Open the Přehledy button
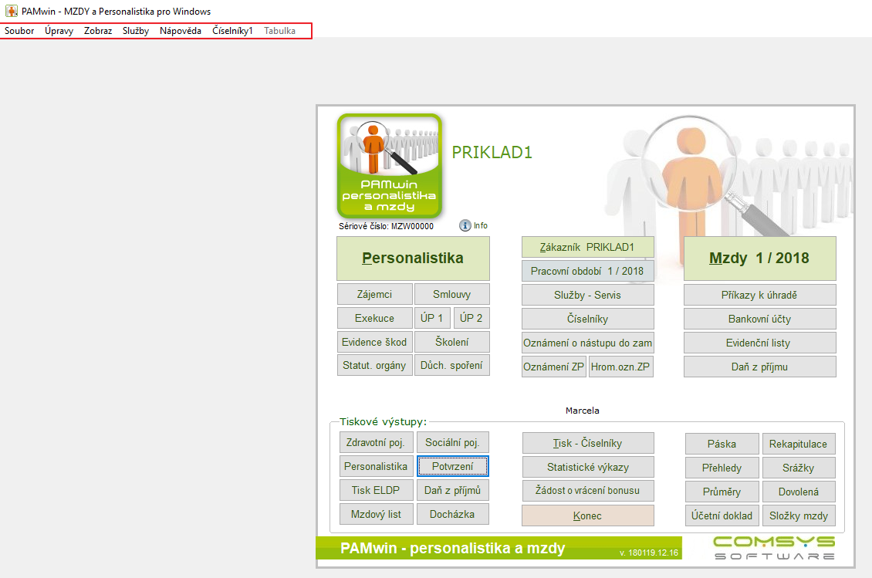This screenshot has height=578, width=872. [722, 468]
